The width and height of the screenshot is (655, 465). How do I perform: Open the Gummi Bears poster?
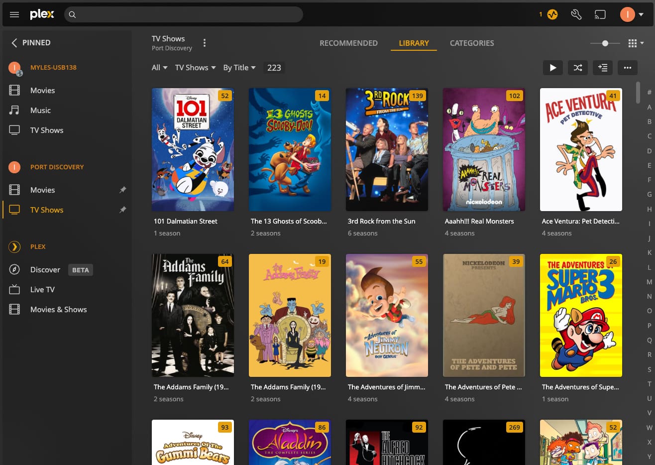coord(193,442)
